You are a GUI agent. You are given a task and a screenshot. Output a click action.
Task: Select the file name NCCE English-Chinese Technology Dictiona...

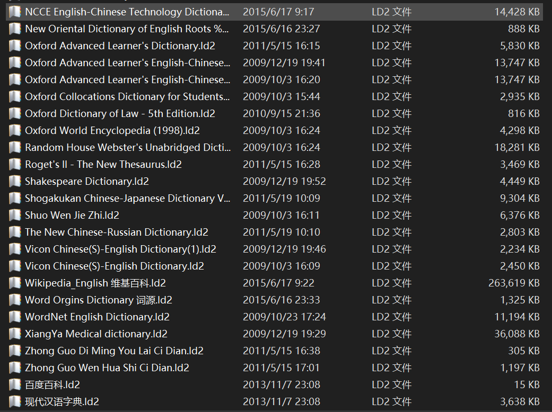coord(127,12)
